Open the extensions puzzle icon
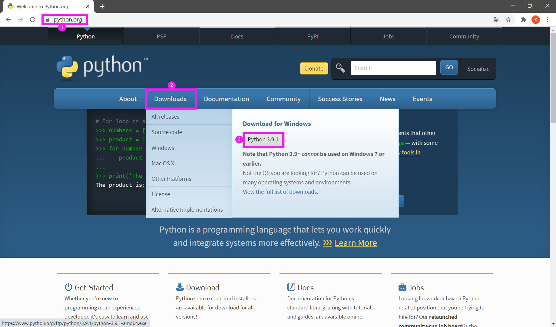The width and height of the screenshot is (556, 327). click(x=523, y=20)
